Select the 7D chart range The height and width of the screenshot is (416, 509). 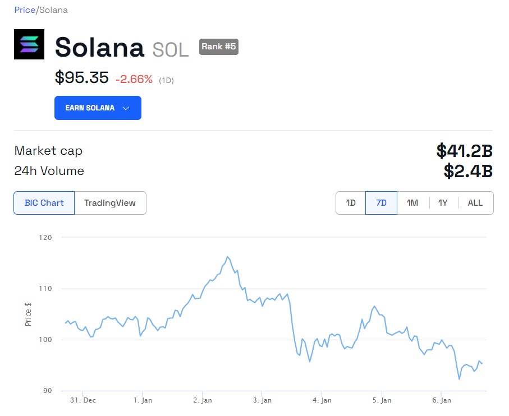tap(381, 203)
